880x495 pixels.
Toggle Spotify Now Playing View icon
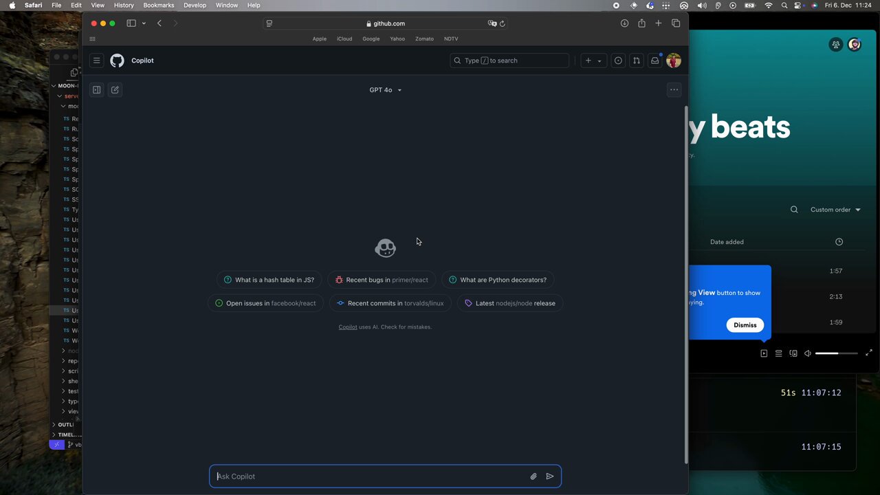tap(764, 353)
